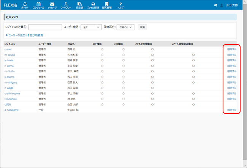Viewport: 247px width, 168px height.
Task: Click the page scrollbar down arrow
Action: click(245, 166)
